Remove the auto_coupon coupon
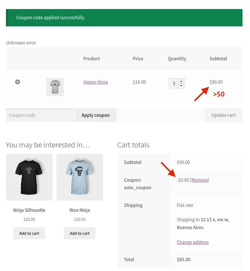The width and height of the screenshot is (250, 271). coord(200,180)
